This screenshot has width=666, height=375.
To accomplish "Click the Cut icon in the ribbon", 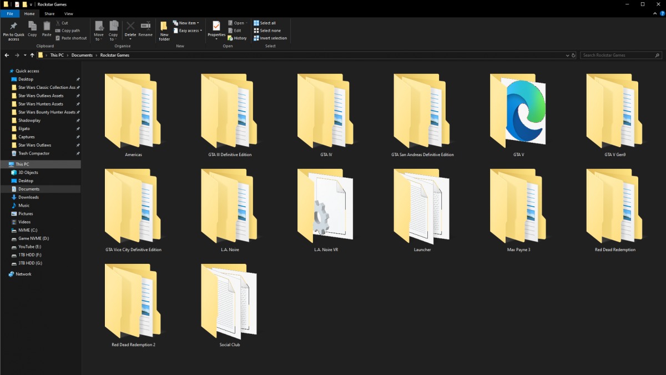I will coord(63,23).
